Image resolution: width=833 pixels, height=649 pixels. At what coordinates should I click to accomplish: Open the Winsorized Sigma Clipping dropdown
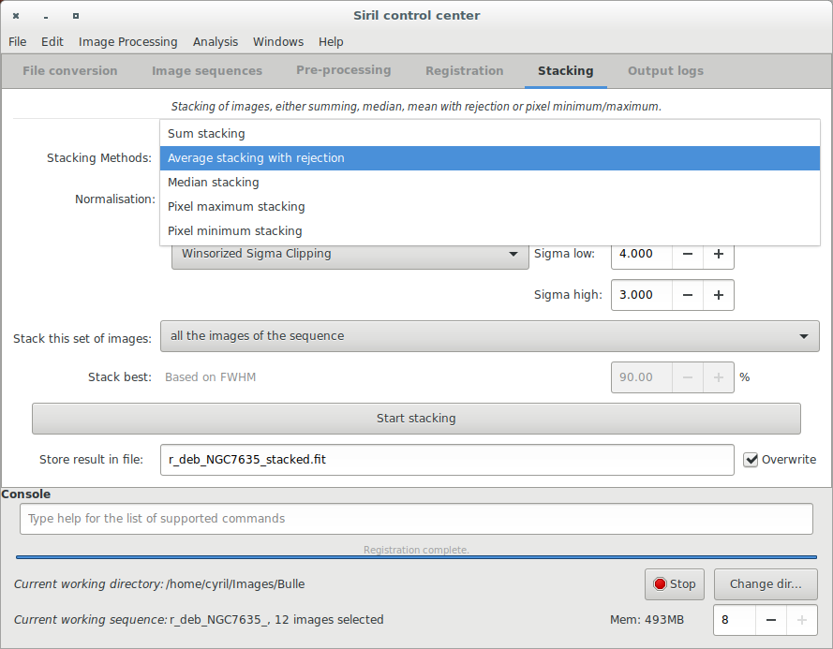point(350,255)
